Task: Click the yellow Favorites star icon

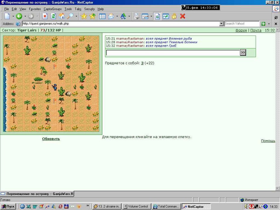Action: tap(84, 16)
